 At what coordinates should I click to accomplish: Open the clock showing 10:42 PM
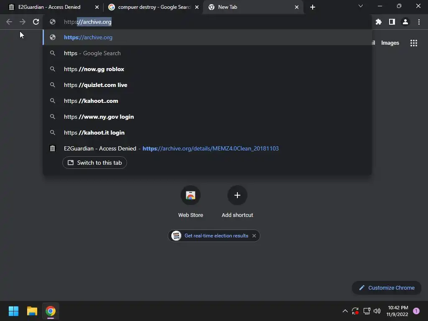397,311
